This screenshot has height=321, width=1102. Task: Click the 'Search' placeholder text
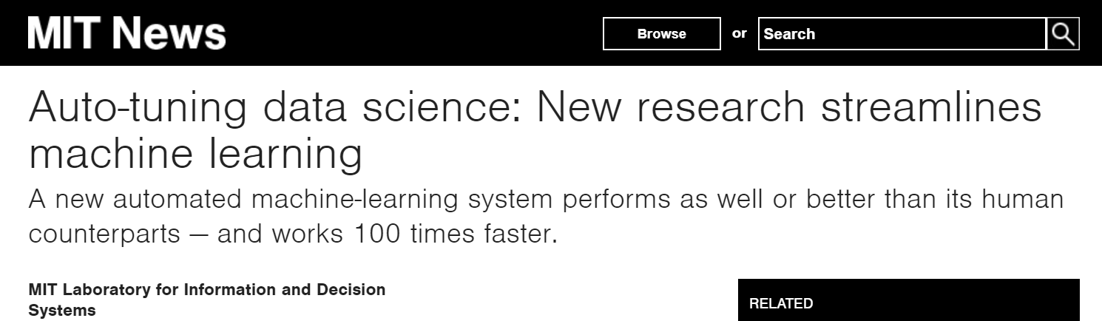click(x=789, y=34)
